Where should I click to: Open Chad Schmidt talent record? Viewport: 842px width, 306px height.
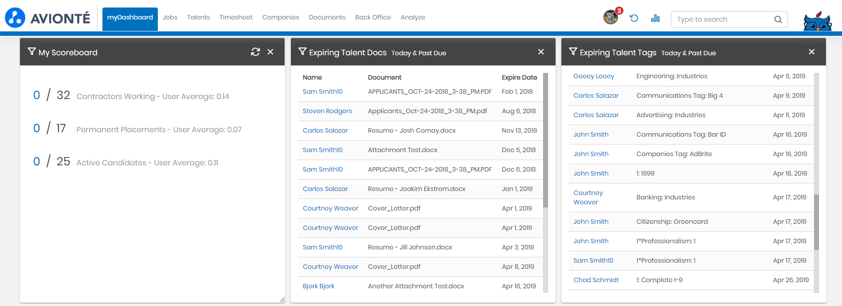(x=596, y=280)
